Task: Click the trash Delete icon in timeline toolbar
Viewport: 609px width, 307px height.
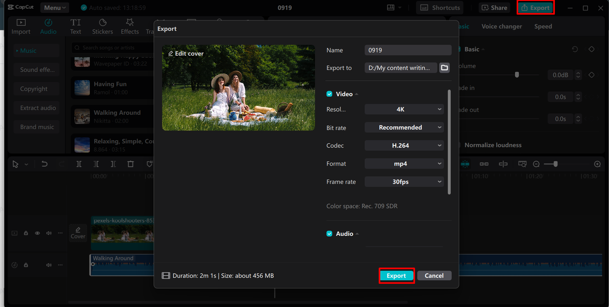Action: [130, 164]
